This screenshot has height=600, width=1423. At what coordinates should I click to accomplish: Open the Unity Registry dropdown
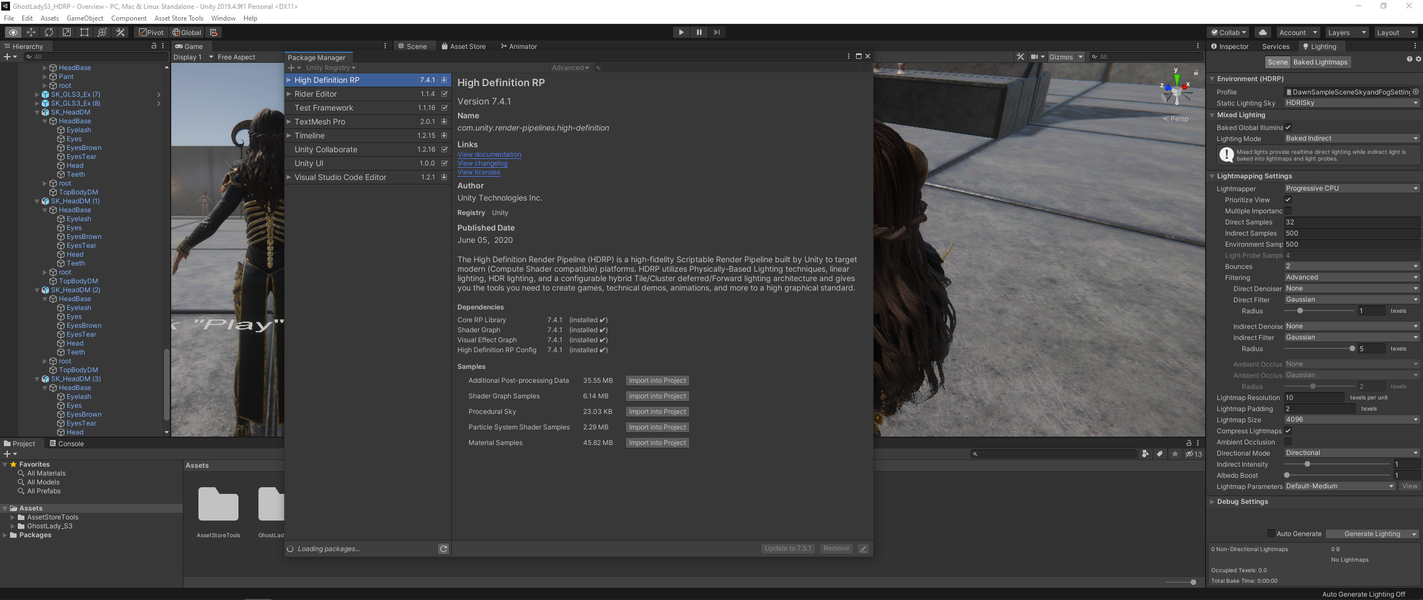point(330,68)
